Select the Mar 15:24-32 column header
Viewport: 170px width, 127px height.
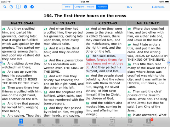[64, 23]
